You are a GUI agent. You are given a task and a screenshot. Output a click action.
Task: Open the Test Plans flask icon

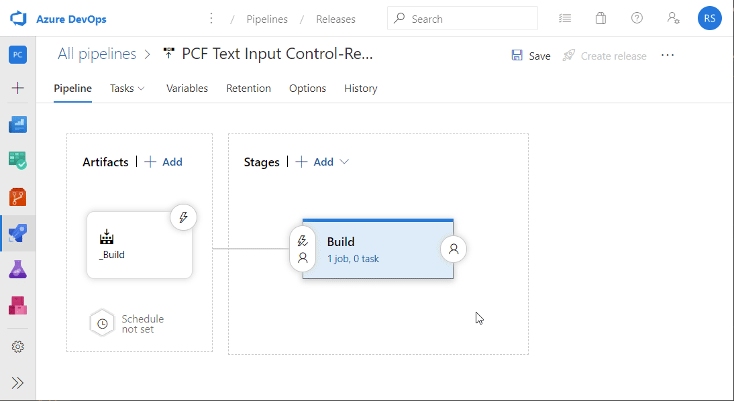tap(18, 270)
